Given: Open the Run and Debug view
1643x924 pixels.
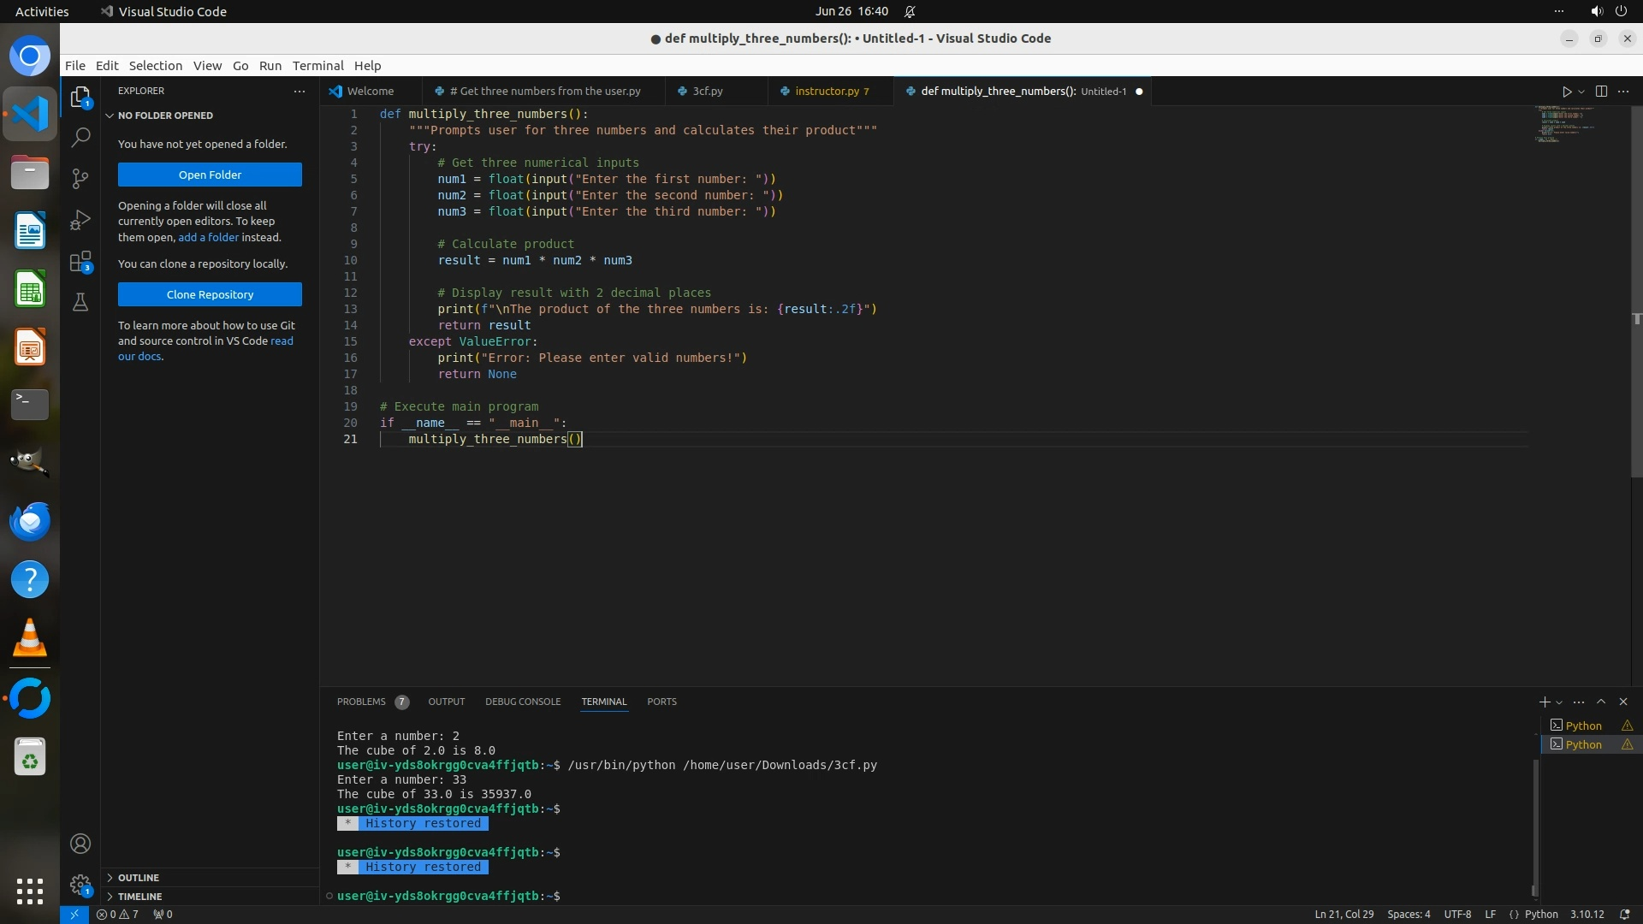Looking at the screenshot, I should click(80, 220).
